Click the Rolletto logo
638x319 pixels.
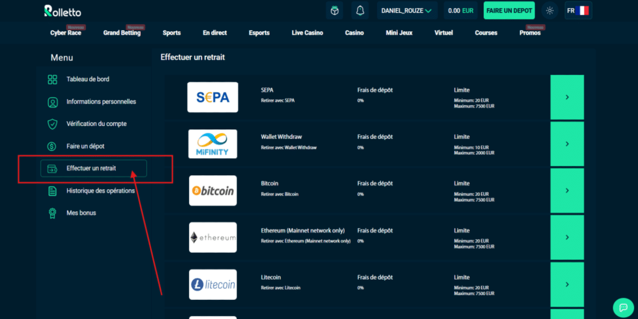pos(63,10)
